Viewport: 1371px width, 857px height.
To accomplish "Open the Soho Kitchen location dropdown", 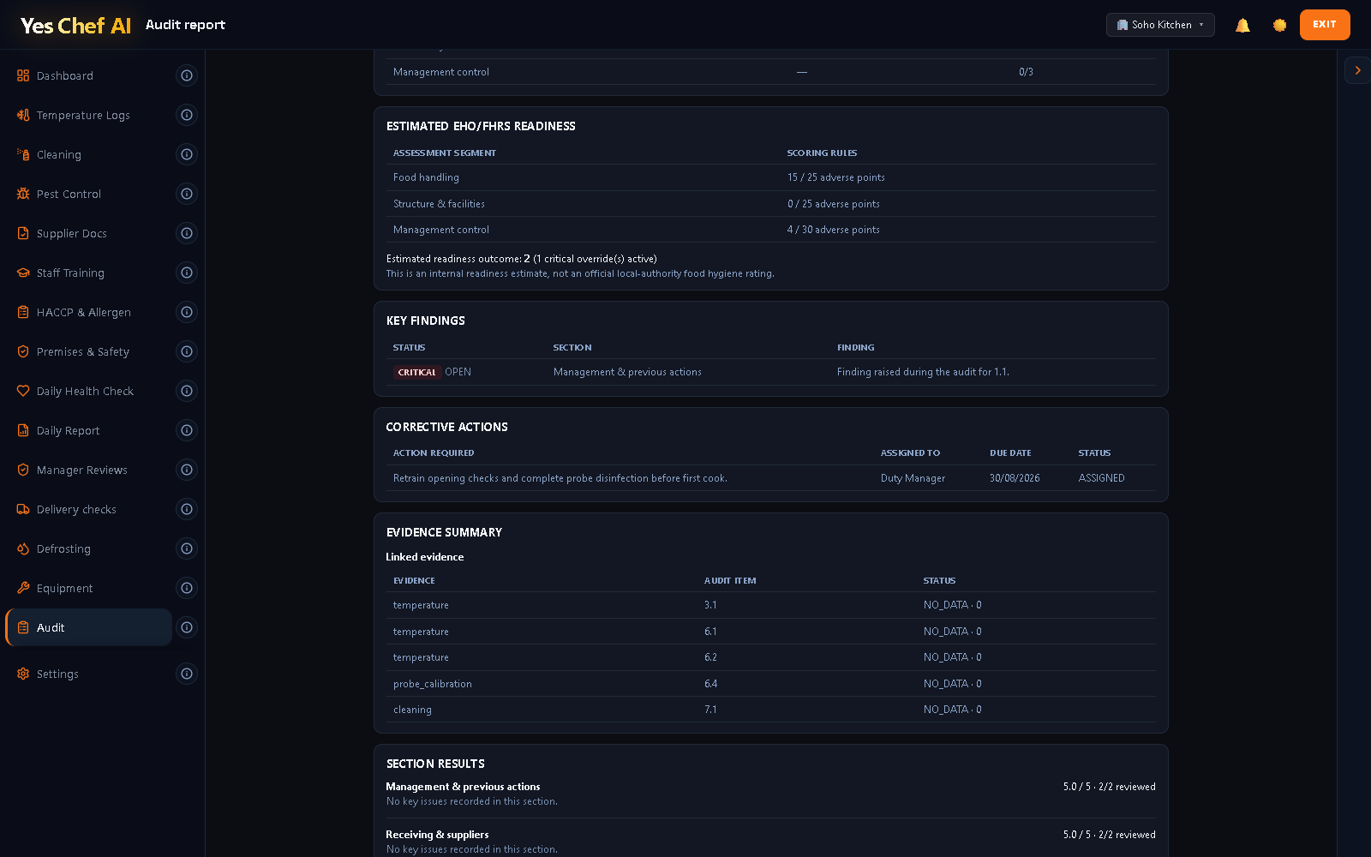I will tap(1160, 25).
